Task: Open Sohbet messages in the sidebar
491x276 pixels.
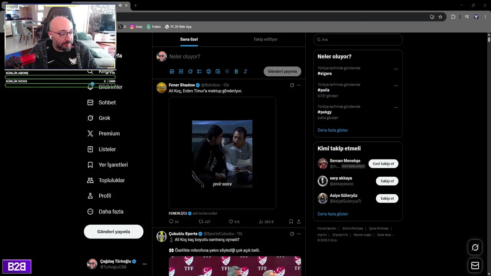Action: pos(102,103)
